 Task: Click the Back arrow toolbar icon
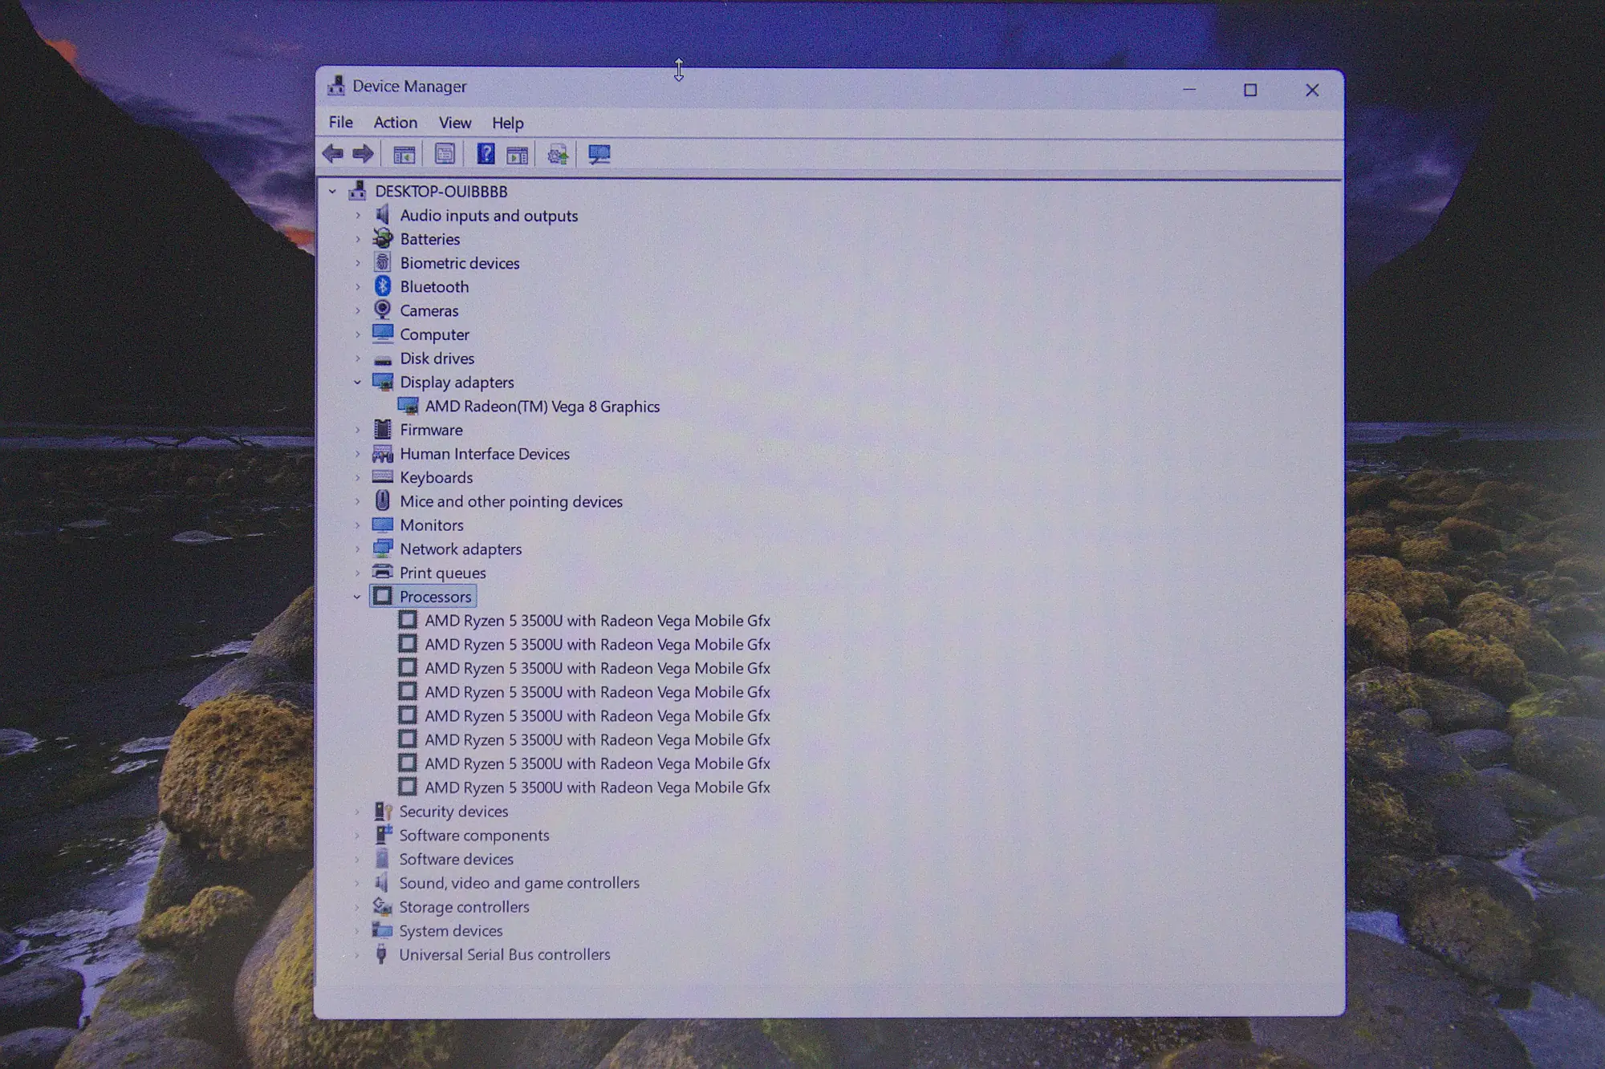pos(333,154)
